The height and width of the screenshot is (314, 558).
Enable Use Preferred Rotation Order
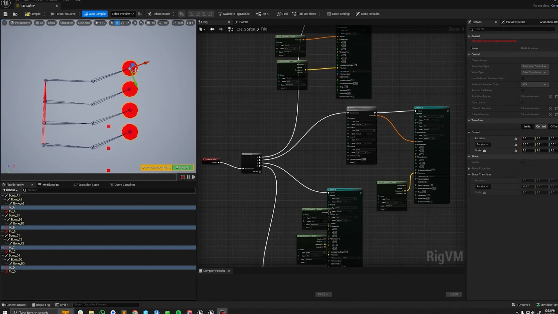coord(523,78)
